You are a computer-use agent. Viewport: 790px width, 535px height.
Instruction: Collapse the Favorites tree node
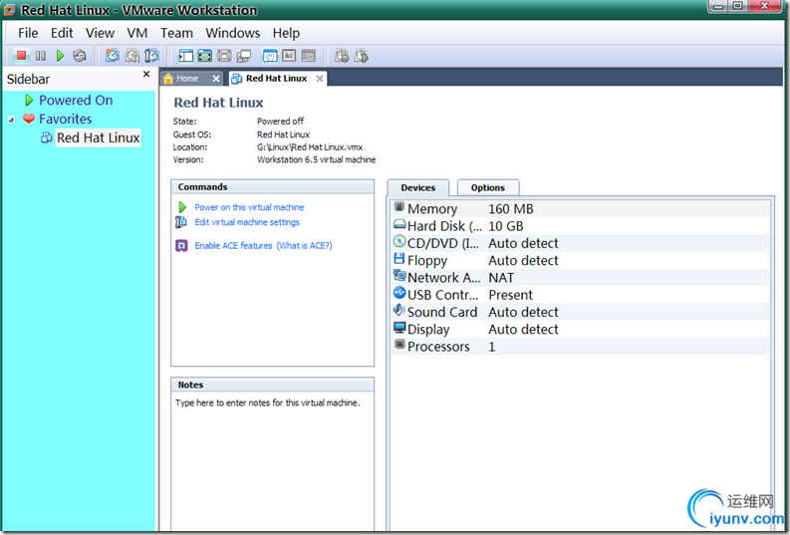point(11,120)
